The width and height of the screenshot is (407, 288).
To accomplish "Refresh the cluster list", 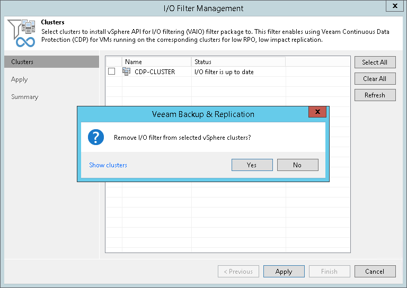I will 375,95.
